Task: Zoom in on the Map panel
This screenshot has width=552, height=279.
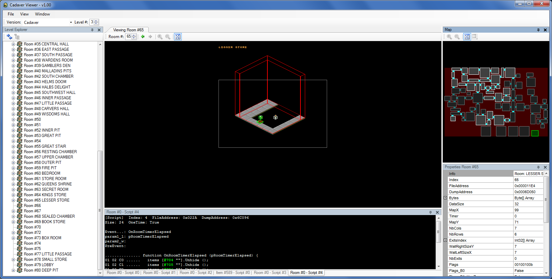Action: (449, 37)
